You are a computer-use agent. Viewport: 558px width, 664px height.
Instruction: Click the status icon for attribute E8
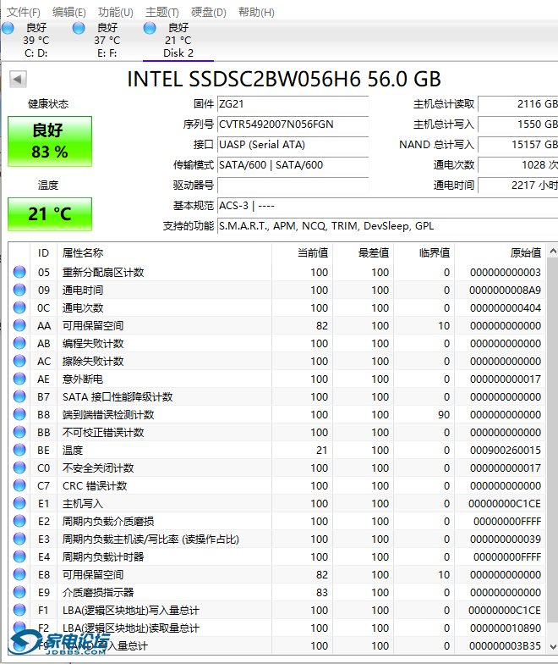[x=19, y=574]
